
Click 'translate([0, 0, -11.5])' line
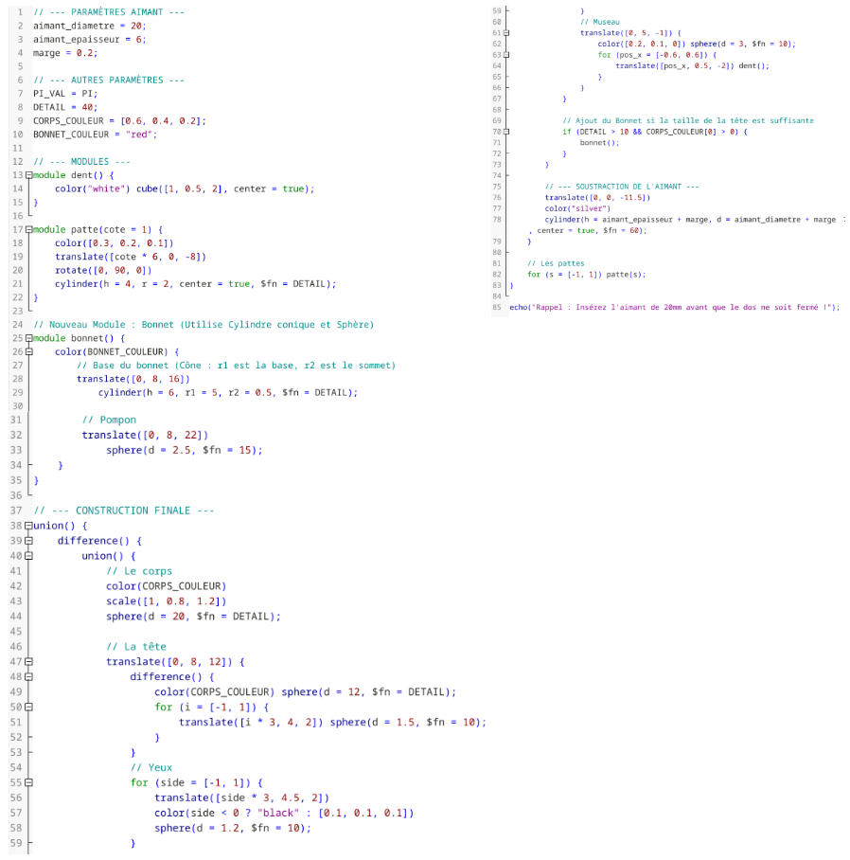pyautogui.click(x=598, y=197)
